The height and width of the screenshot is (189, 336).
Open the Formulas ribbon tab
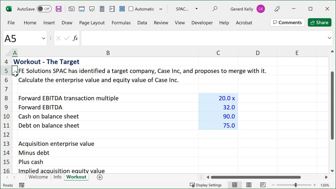(x=121, y=23)
